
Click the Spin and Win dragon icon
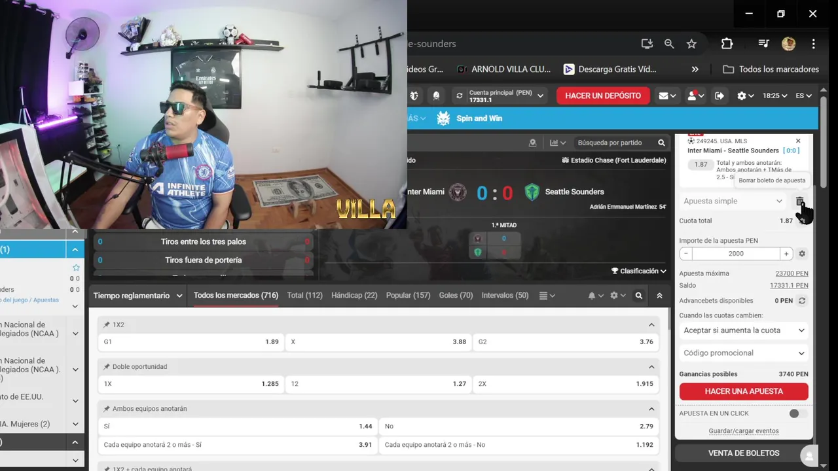click(x=443, y=118)
